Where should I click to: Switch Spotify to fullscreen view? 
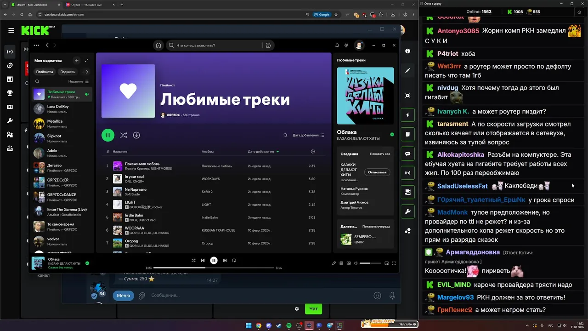tap(394, 263)
